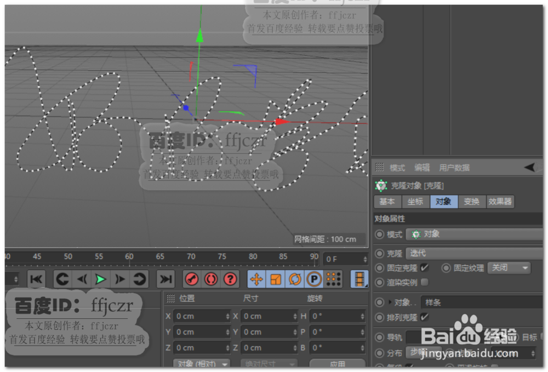This screenshot has width=548, height=372.
Task: Click the red X-axis arrow handle
Action: (x=282, y=122)
